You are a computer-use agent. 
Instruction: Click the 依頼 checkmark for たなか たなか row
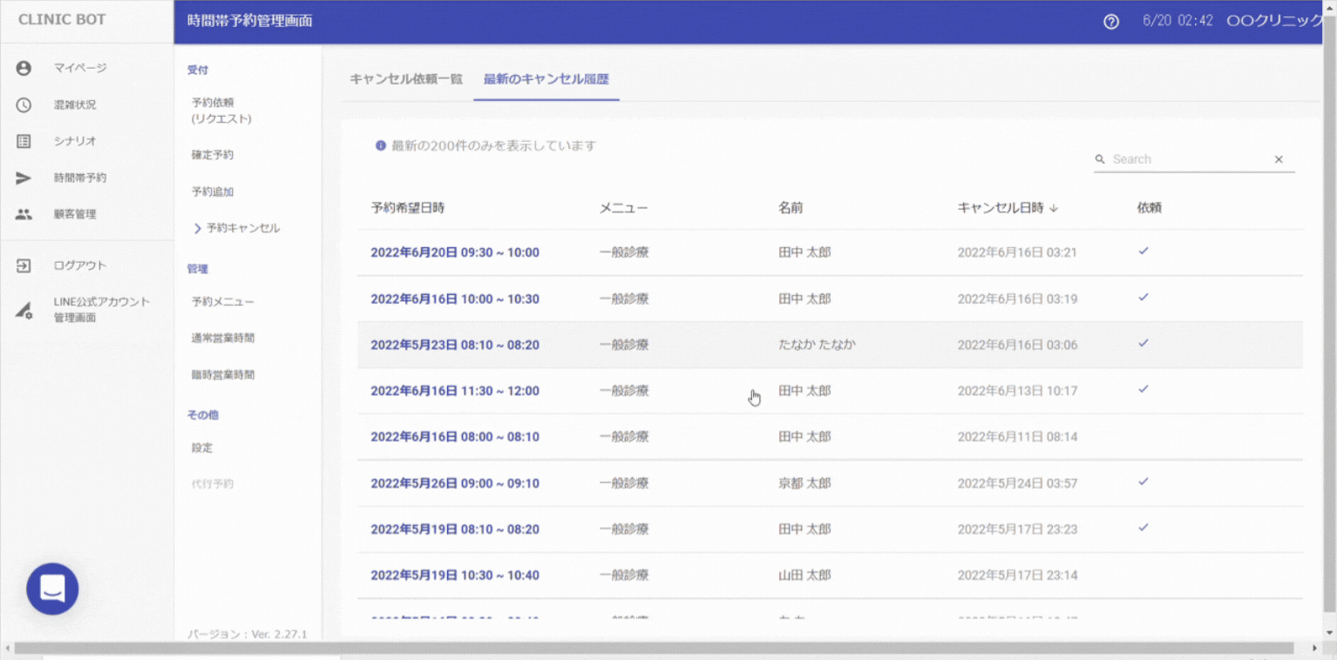click(x=1144, y=344)
